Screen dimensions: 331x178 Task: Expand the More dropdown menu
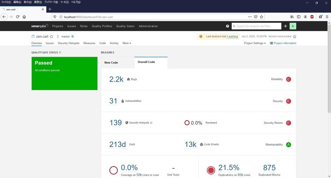click(x=127, y=43)
